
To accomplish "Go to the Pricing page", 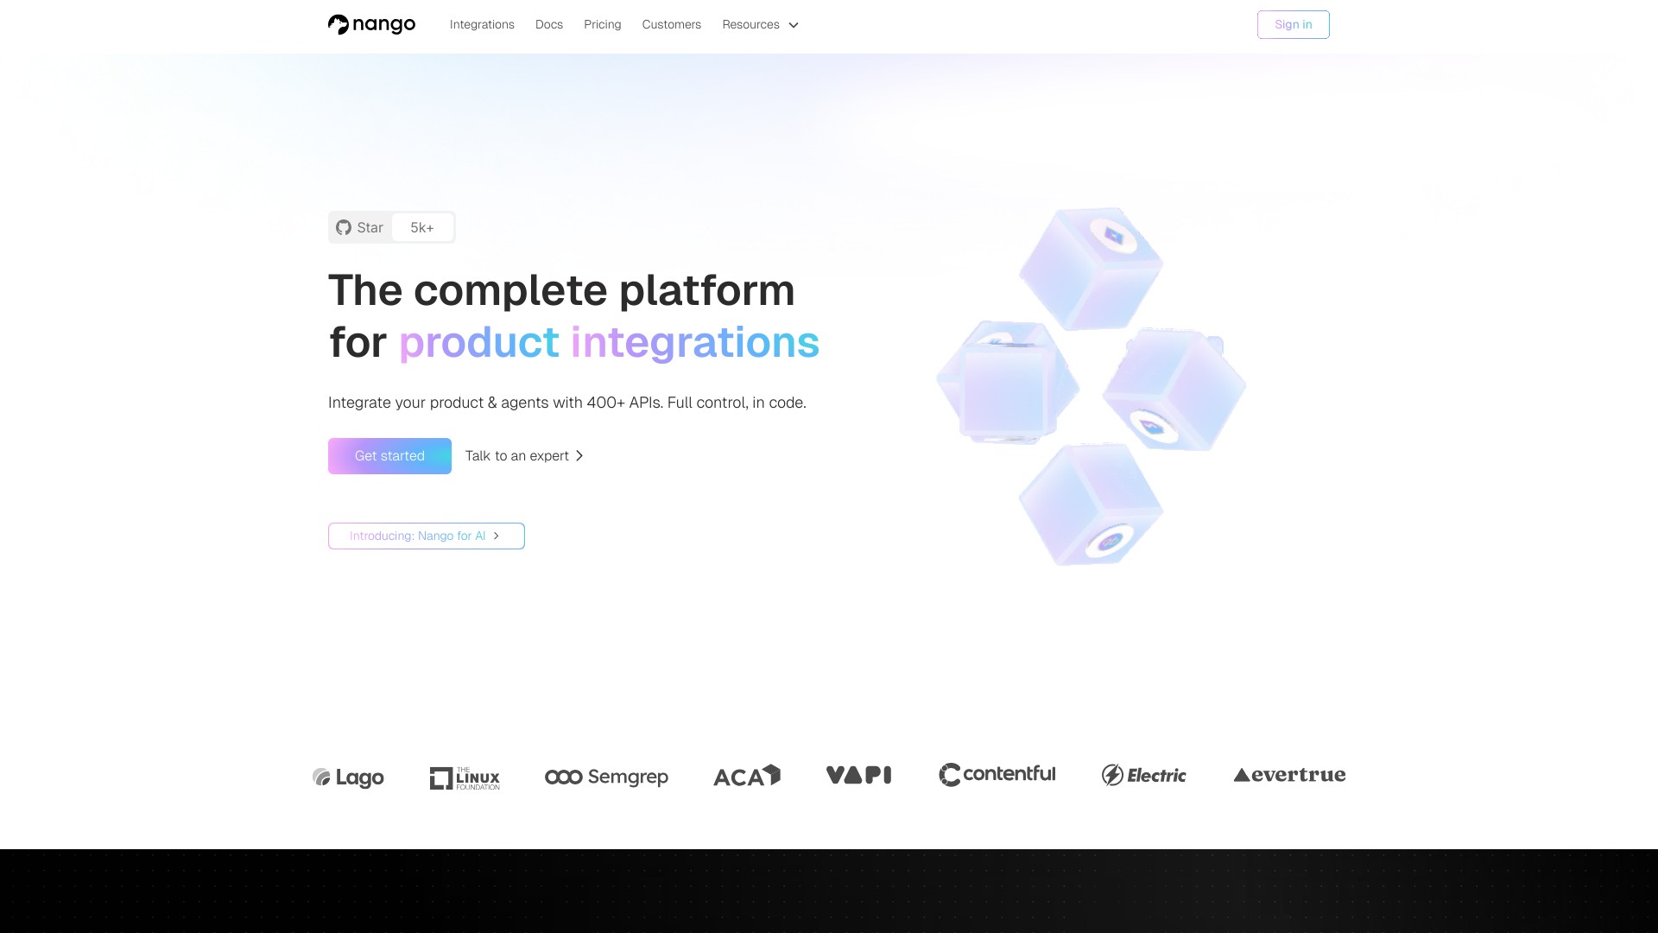I will [602, 24].
